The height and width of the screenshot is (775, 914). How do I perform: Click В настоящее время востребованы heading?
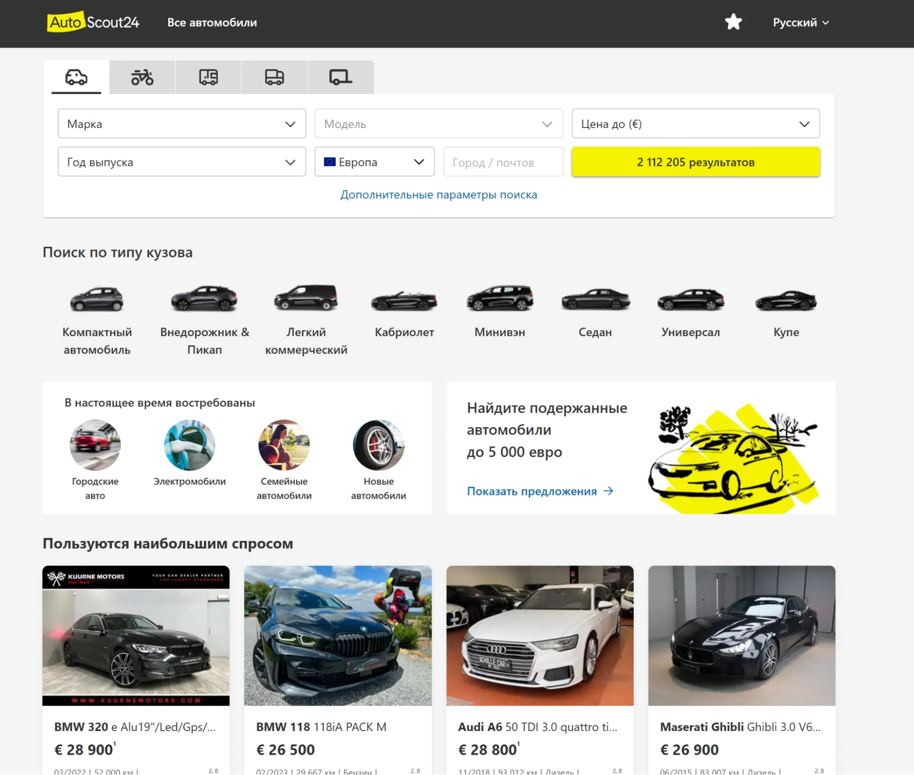pyautogui.click(x=160, y=403)
